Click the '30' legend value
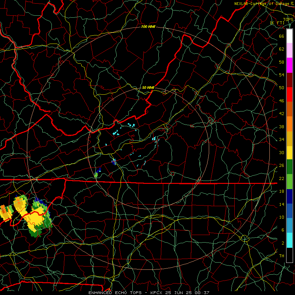The image size is (295, 295). [282, 152]
